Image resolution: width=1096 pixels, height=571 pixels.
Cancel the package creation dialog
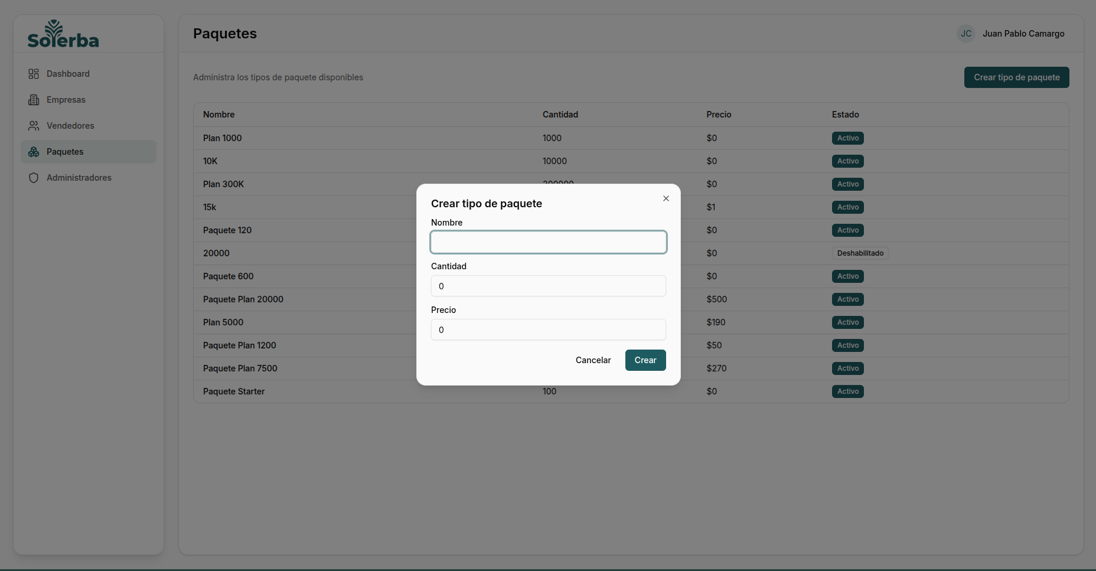click(593, 360)
